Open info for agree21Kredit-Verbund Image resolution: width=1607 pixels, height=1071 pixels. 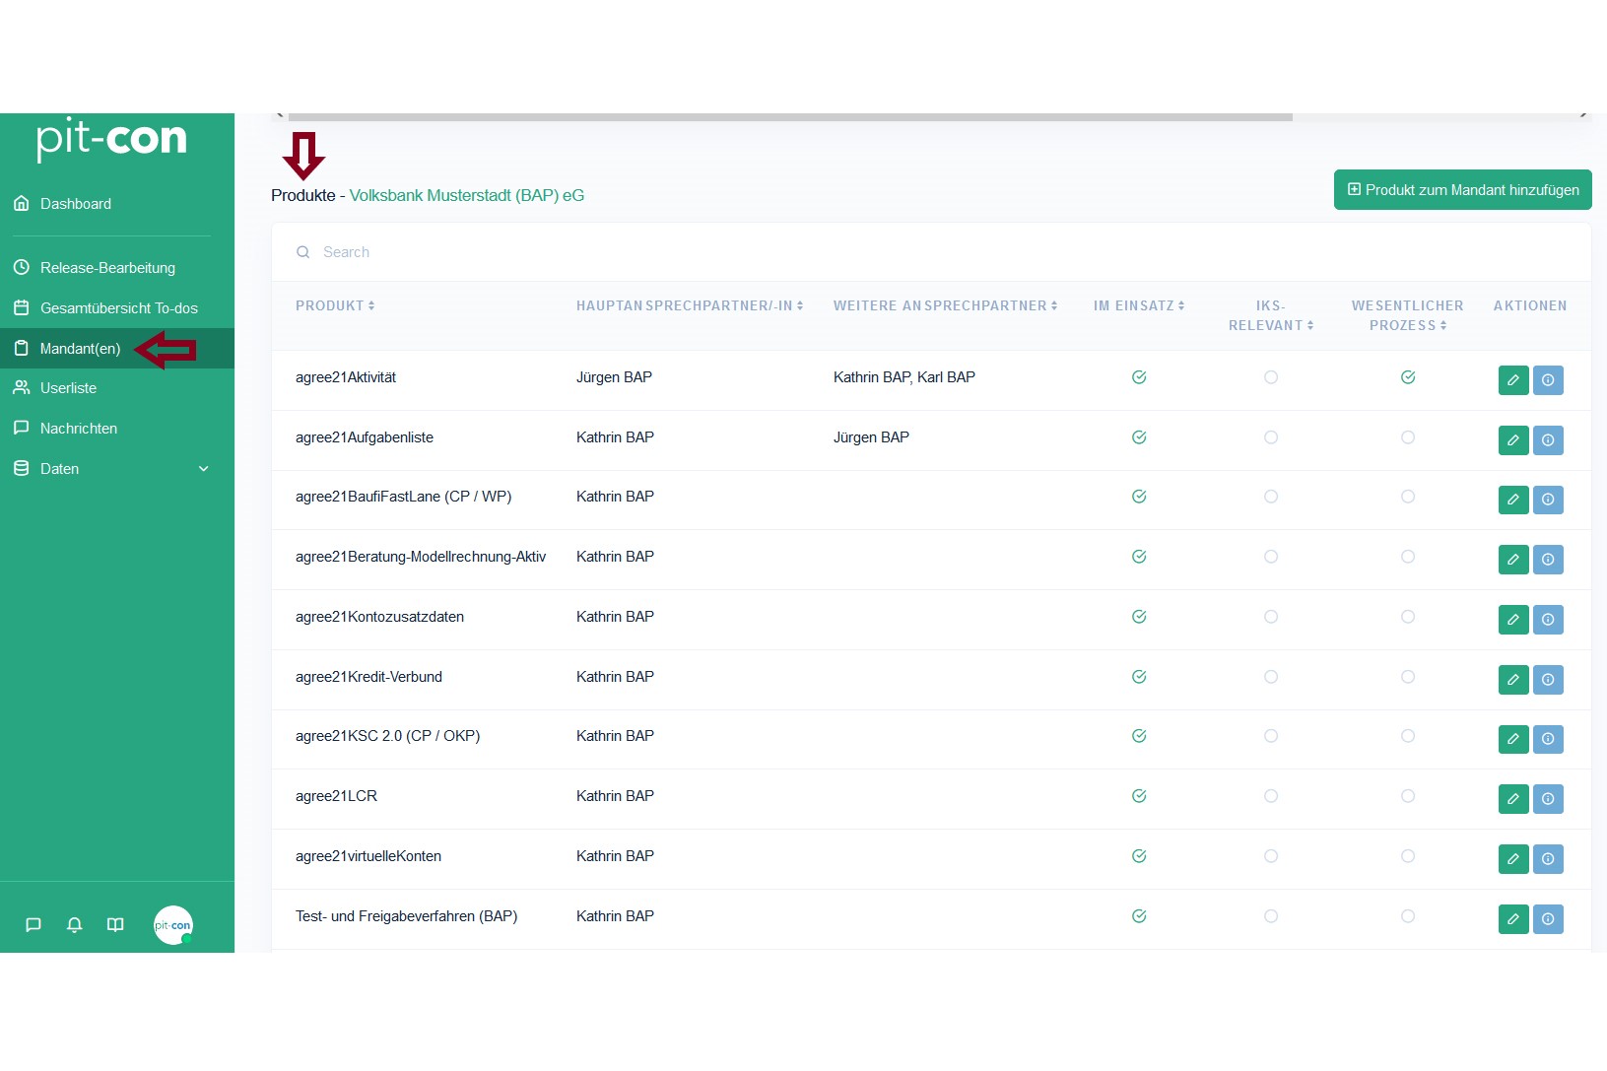(1548, 680)
